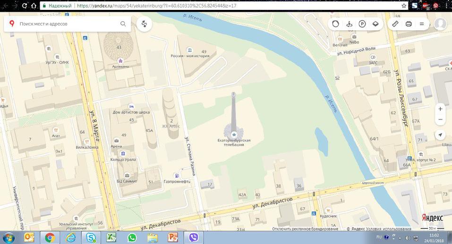
Task: Zoom out with the minus button
Action: (440, 119)
